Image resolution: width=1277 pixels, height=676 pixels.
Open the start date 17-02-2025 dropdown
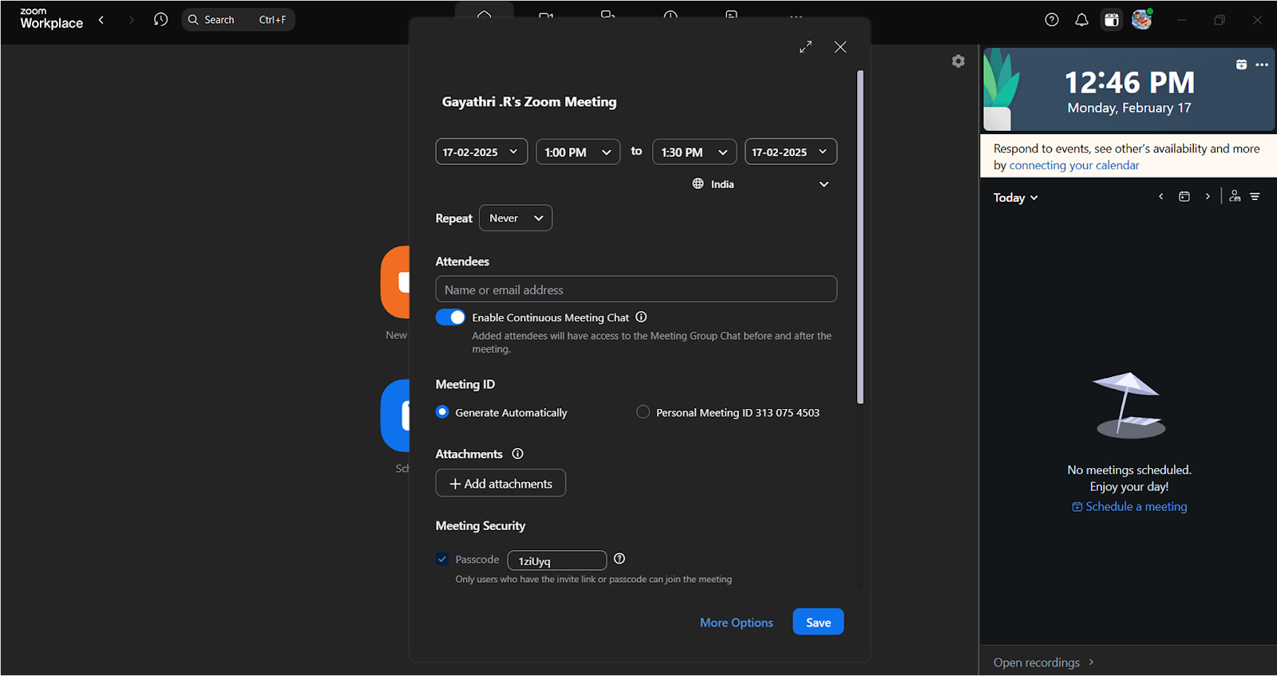[x=481, y=151]
